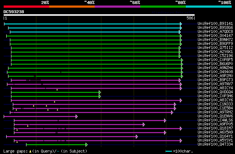Select the UniRef100_A8ICY6 label
The image size is (235, 154).
click(215, 100)
